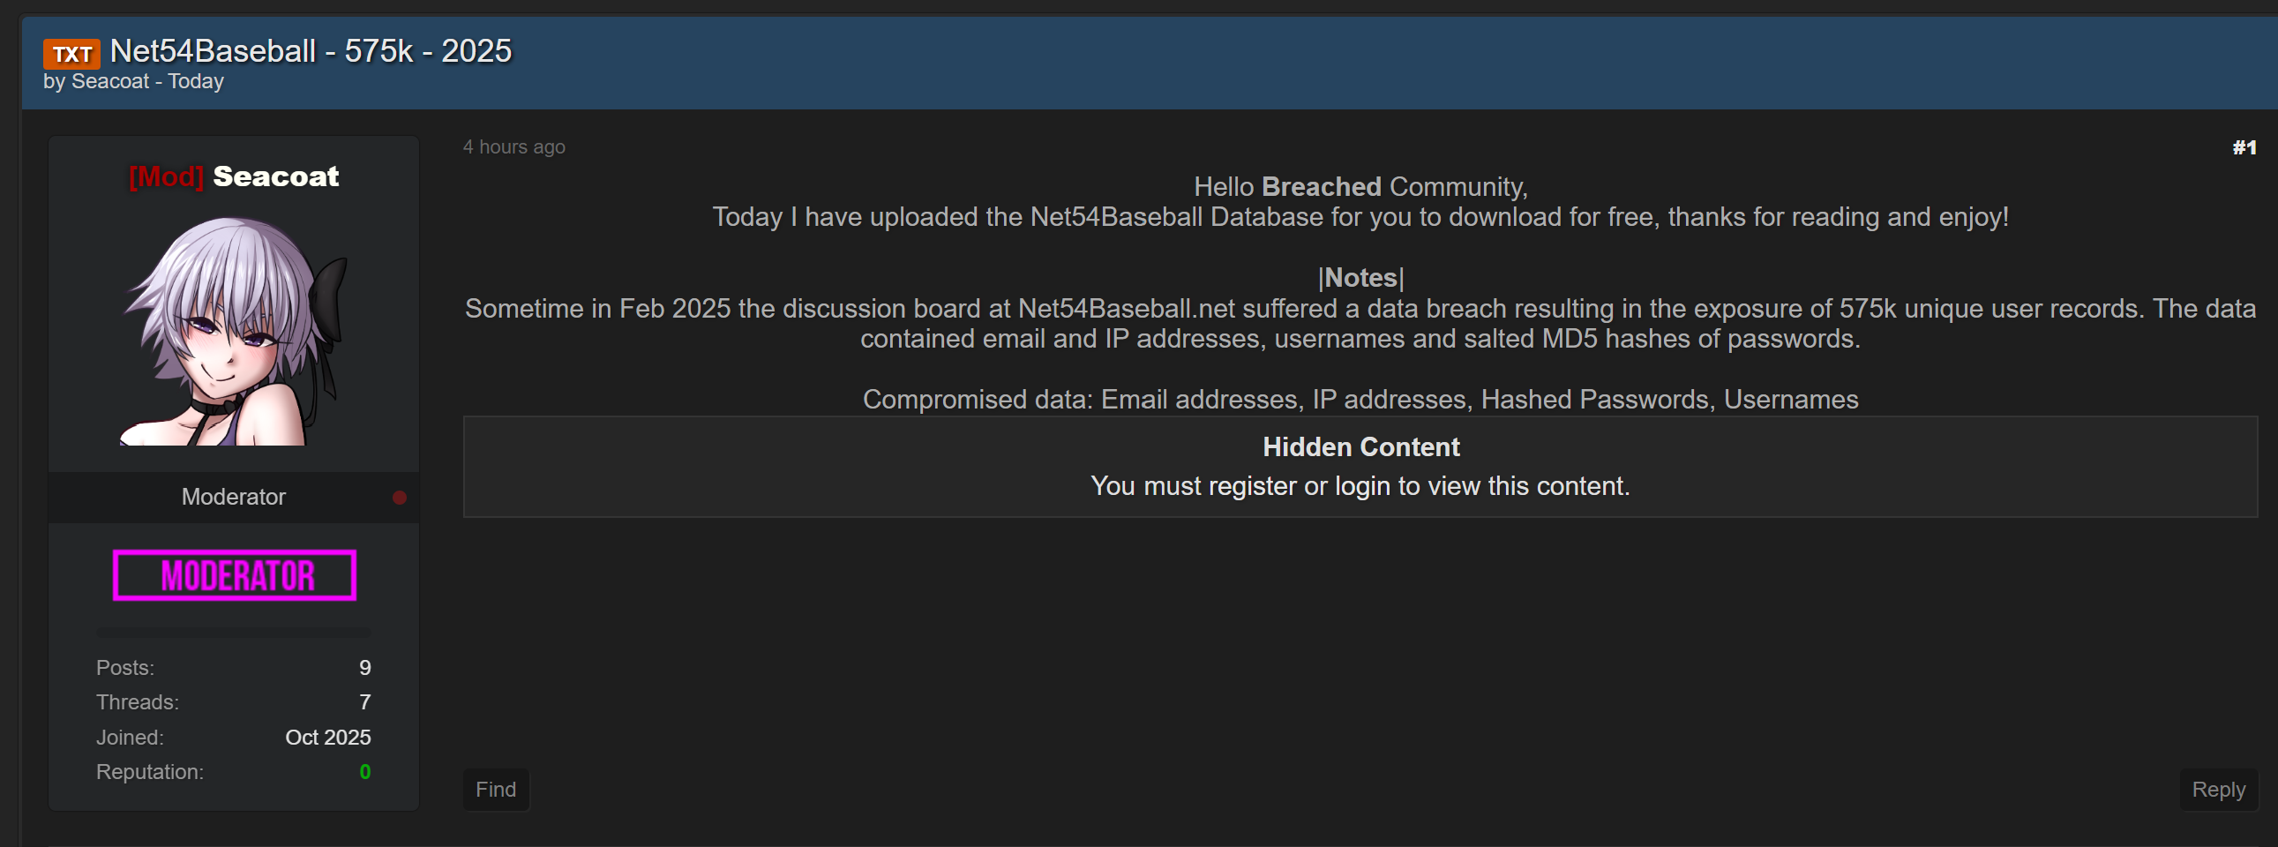Click the pink MODERATOR rank badge
2278x847 pixels.
[235, 575]
